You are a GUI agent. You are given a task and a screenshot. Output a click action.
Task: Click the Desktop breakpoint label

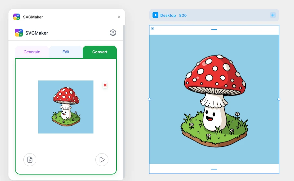168,15
